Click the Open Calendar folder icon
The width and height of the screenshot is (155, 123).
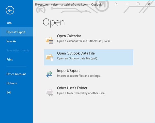[x=49, y=40]
